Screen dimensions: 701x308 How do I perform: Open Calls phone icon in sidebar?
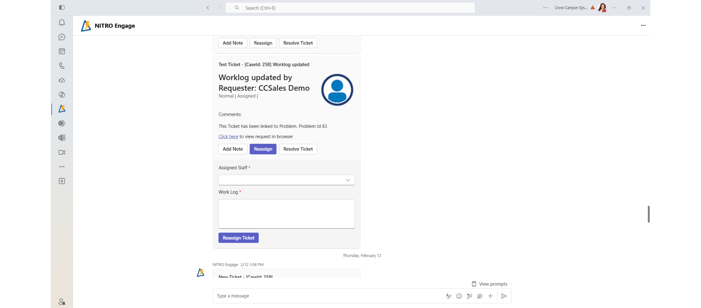click(62, 66)
